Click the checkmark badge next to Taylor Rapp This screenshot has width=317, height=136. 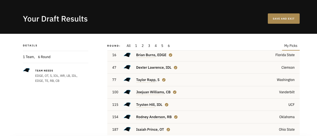(164, 80)
